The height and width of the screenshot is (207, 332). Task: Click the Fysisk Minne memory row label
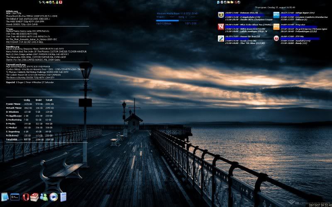13,104
